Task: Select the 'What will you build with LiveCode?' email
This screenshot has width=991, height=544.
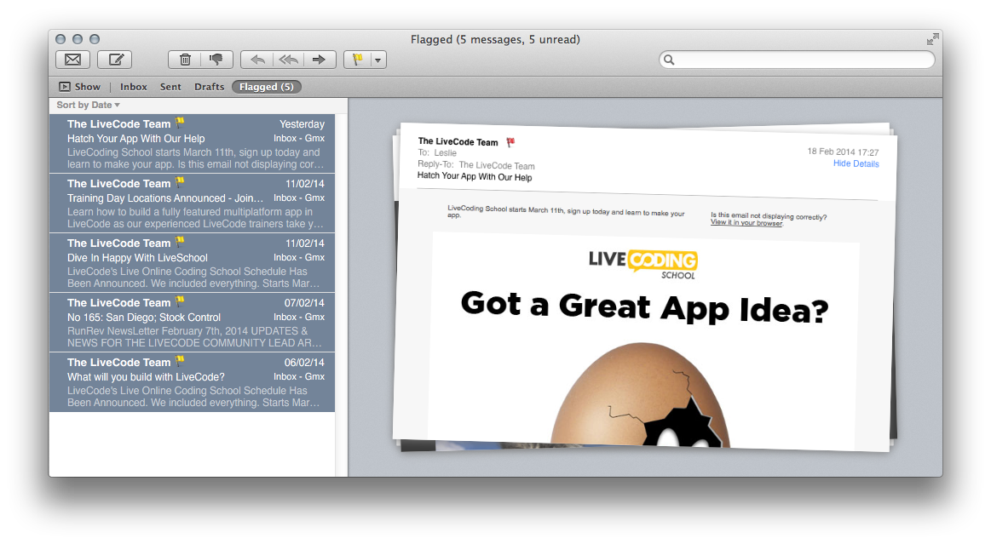Action: point(192,382)
